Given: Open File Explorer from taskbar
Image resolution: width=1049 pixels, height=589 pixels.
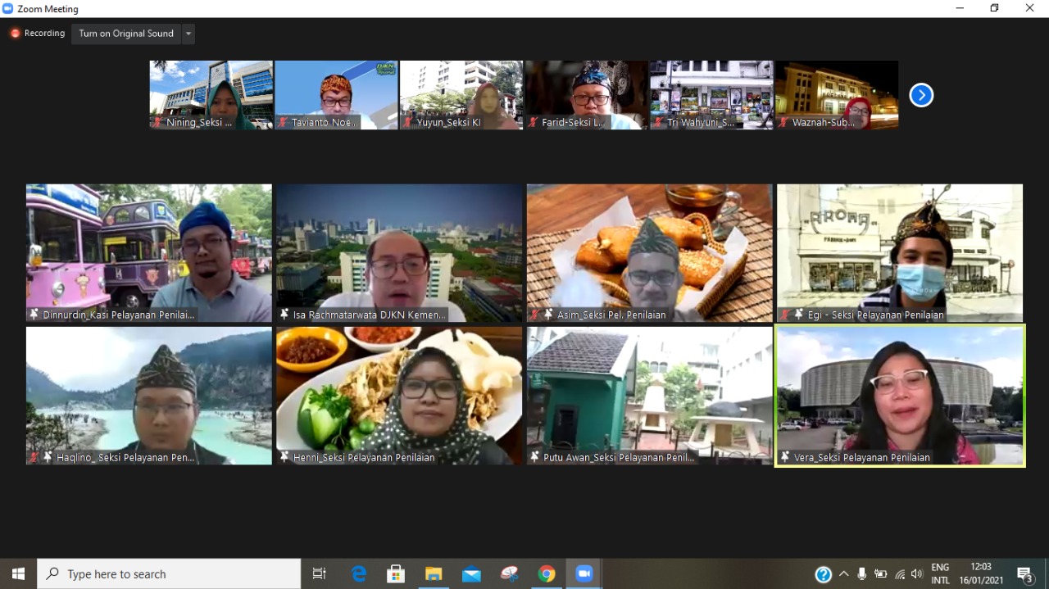Looking at the screenshot, I should [434, 574].
